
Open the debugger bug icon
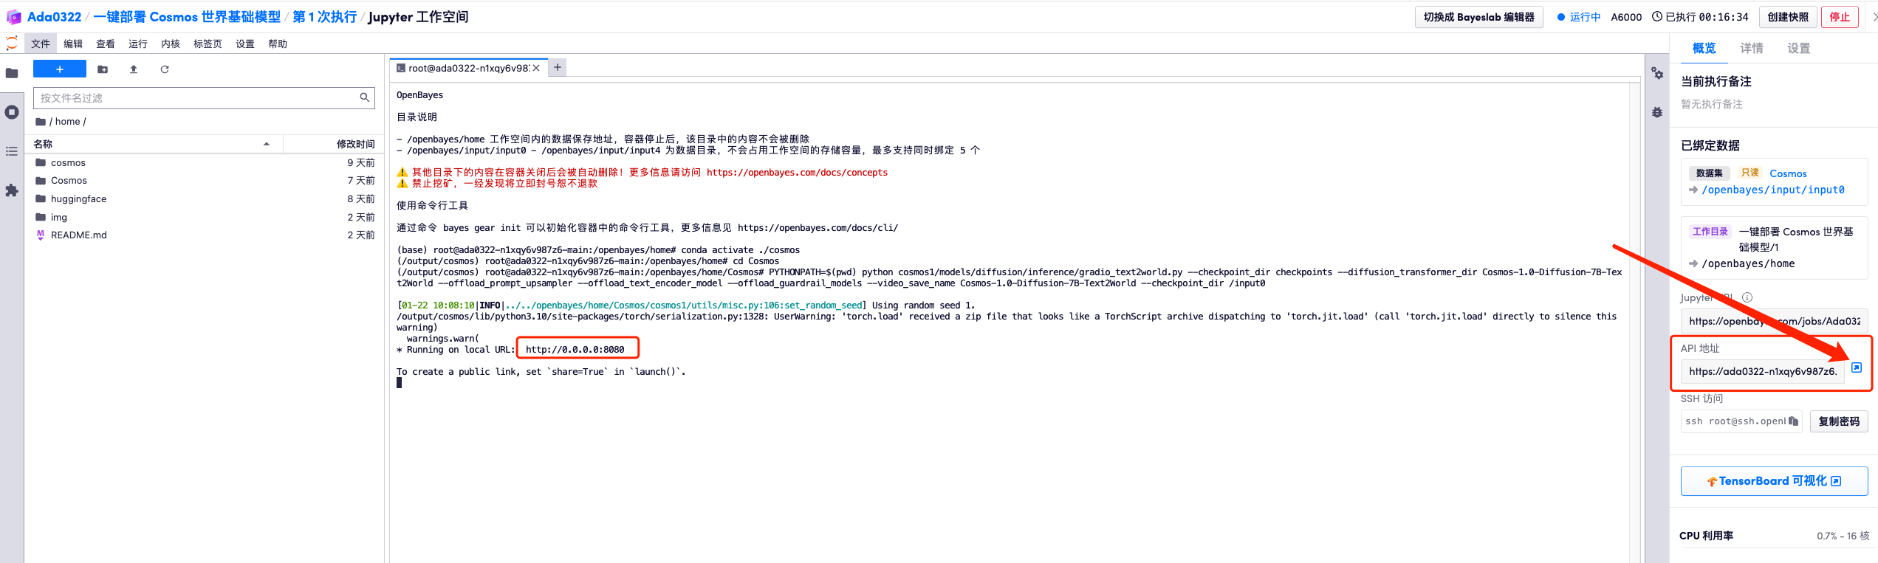click(x=1657, y=112)
